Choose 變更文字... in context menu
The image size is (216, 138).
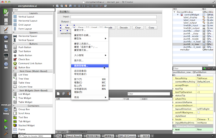pos(90,30)
